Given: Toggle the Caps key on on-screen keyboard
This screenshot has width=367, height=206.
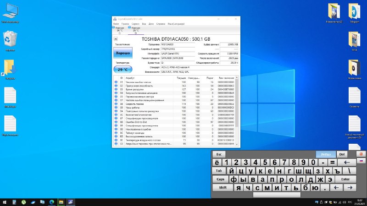Looking at the screenshot, I should point(220,179).
